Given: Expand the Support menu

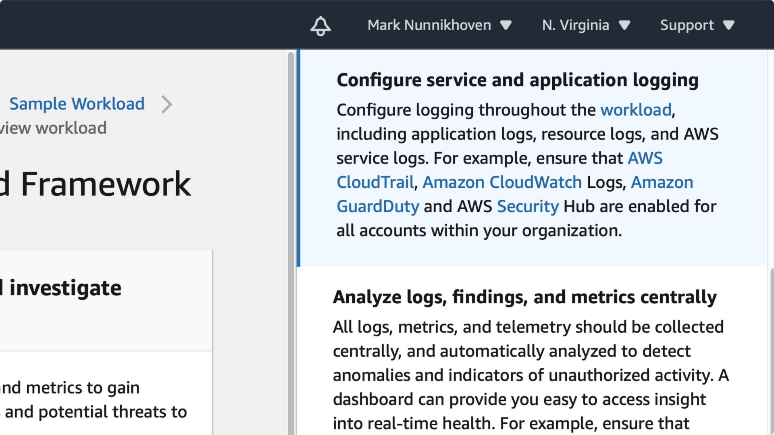Looking at the screenshot, I should click(697, 25).
